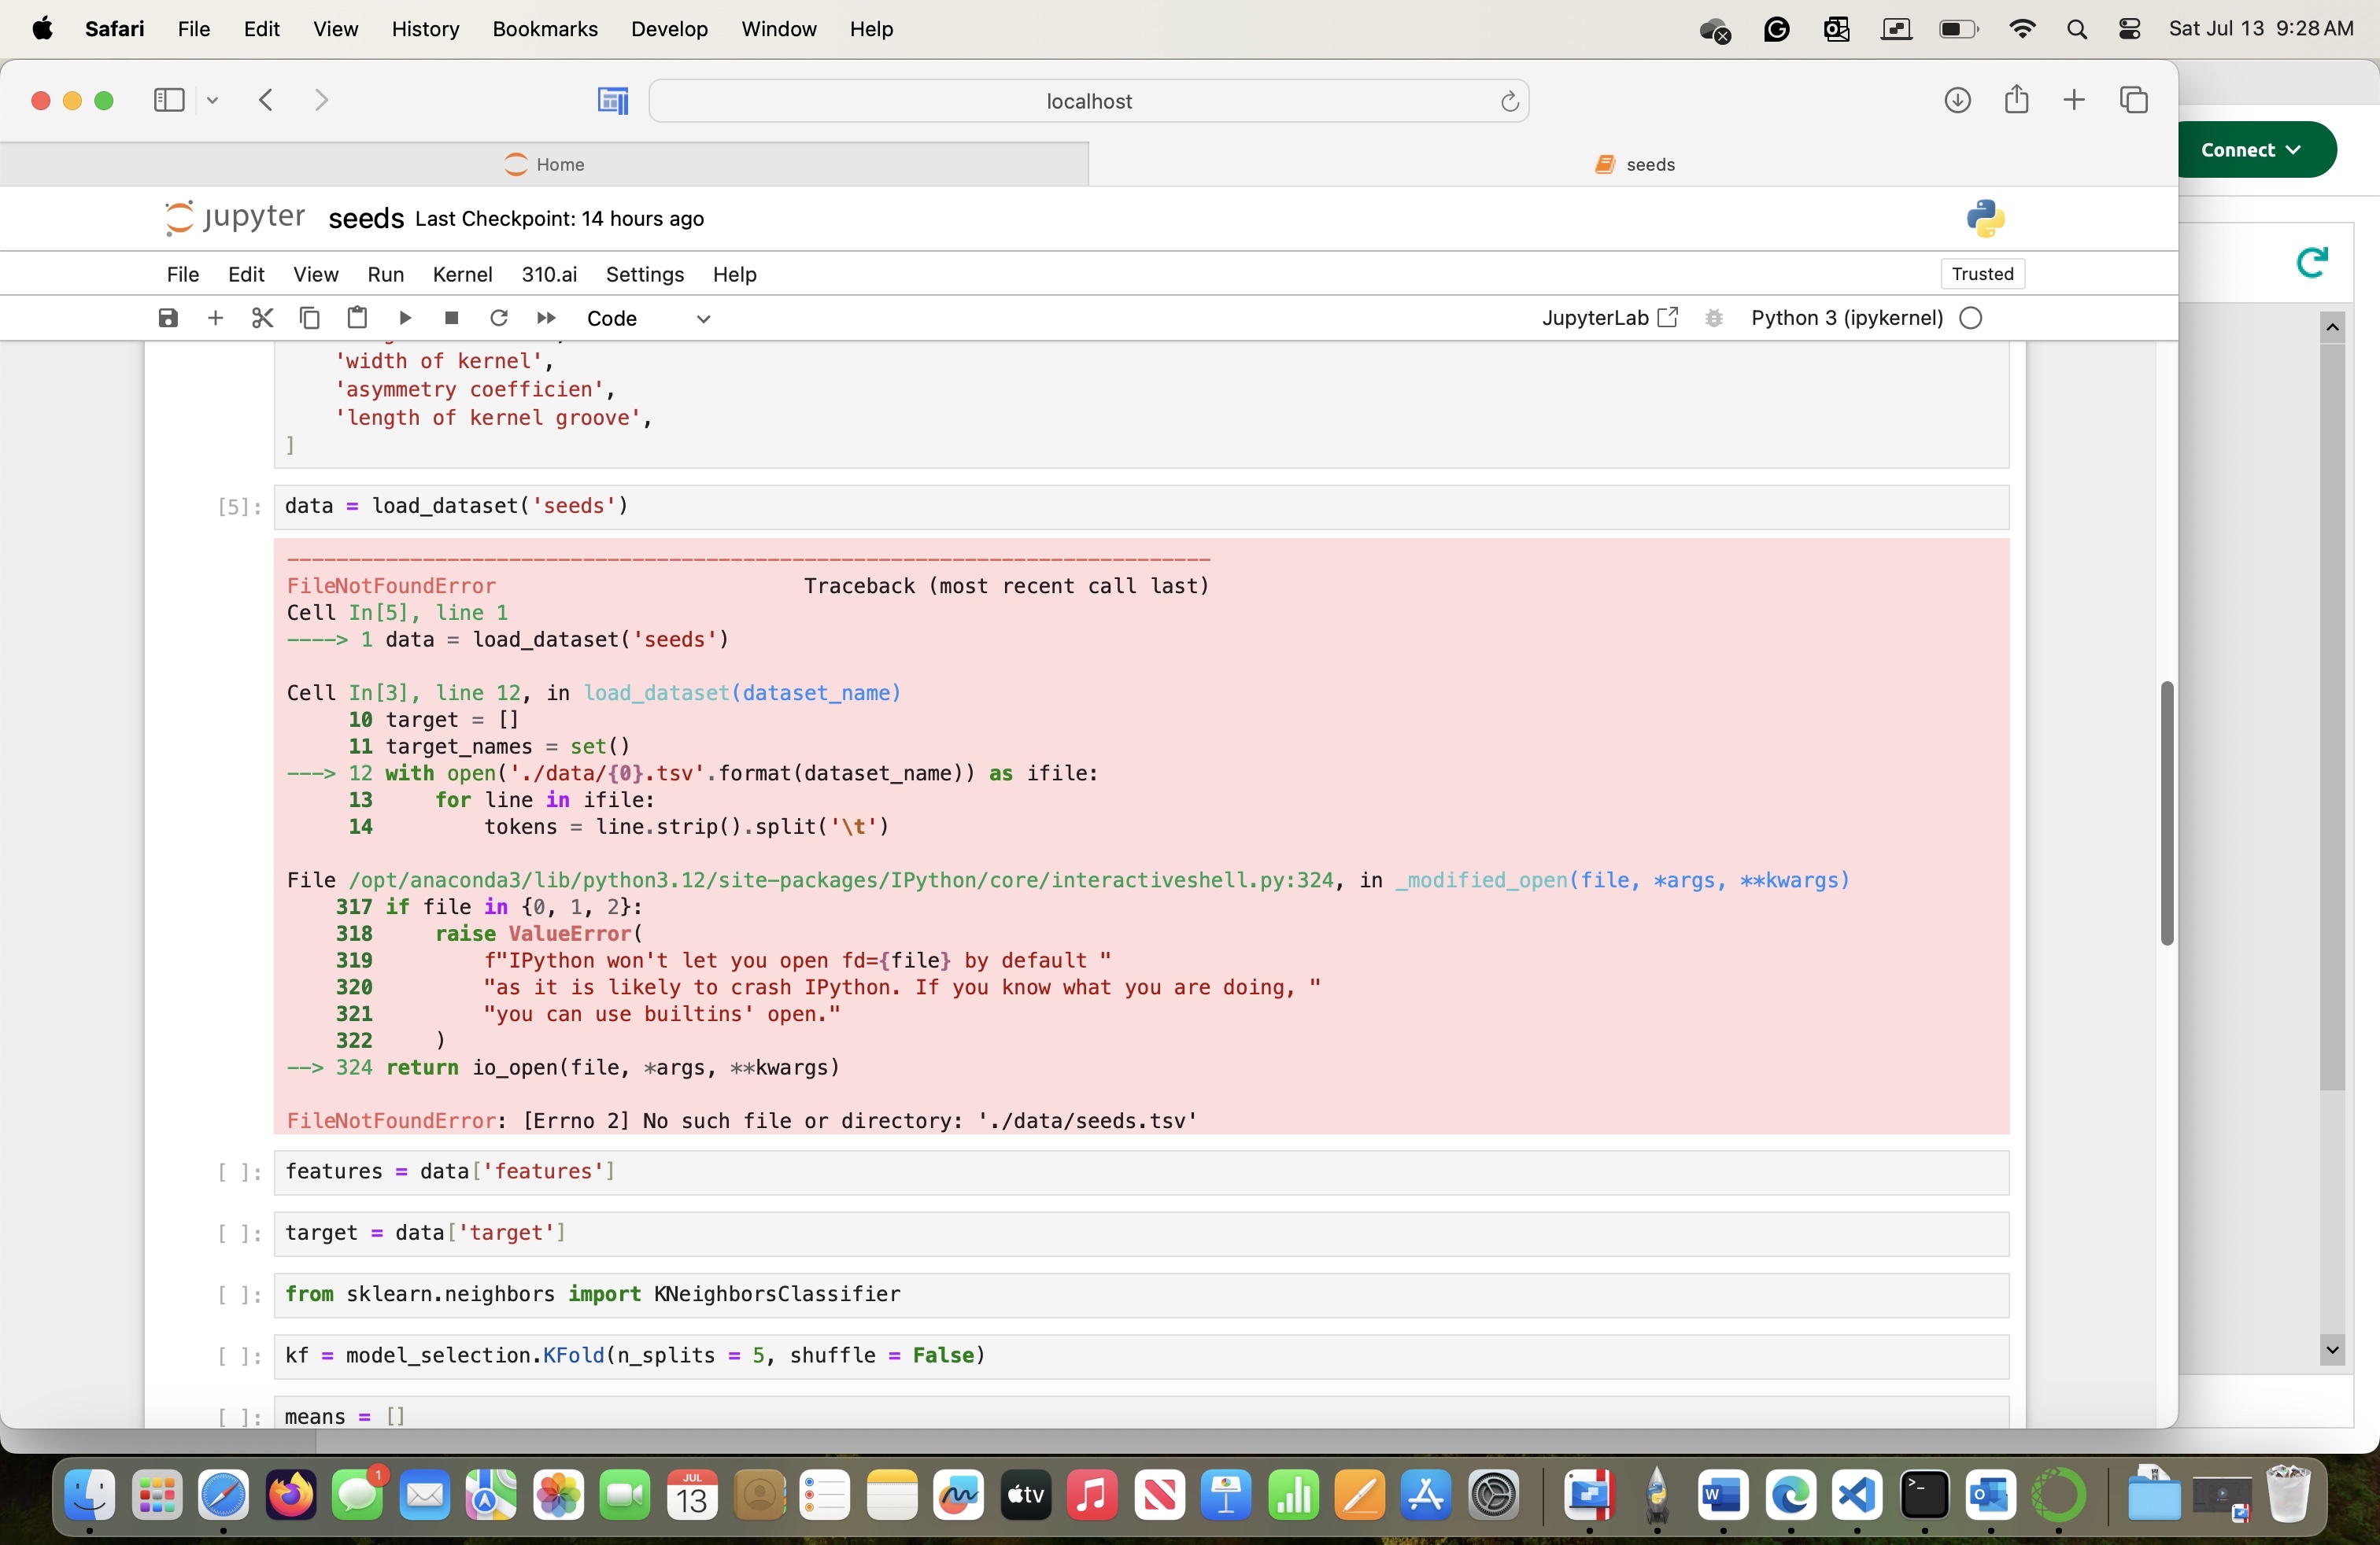Screen dimensions: 2380x1545
Task: Open the notebook in JupyterLab link
Action: (1609, 318)
